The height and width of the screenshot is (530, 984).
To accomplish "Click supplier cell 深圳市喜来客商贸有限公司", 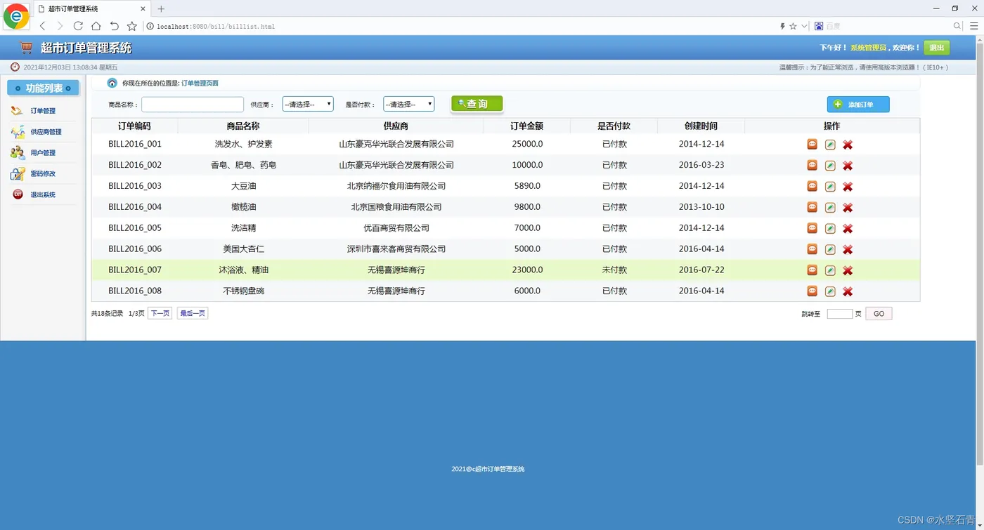I will point(396,249).
